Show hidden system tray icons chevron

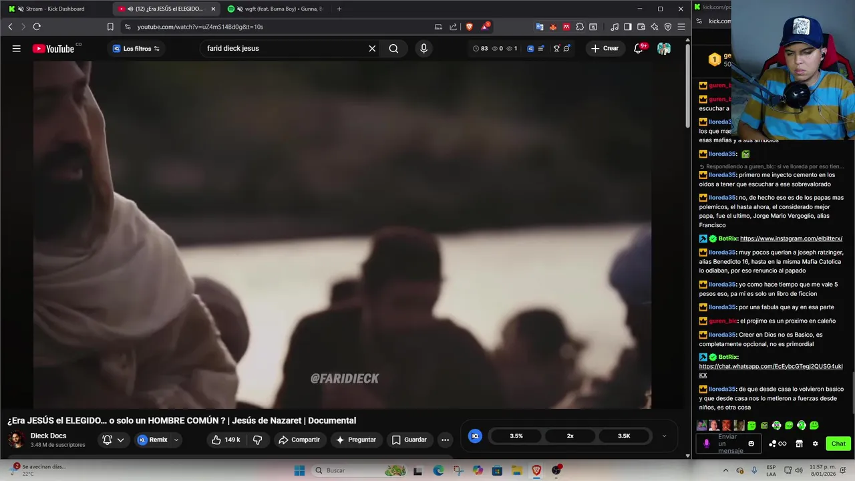[726, 470]
